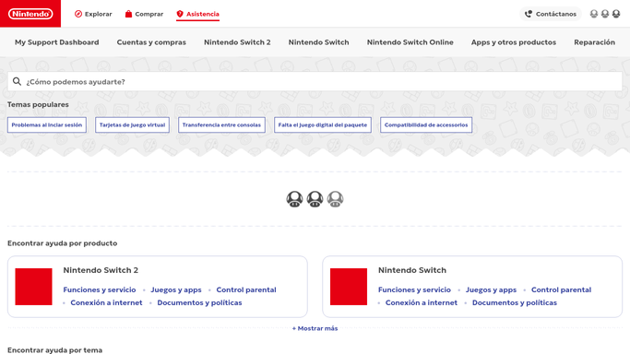The height and width of the screenshot is (354, 630).
Task: Open Switch 2 Control parental link
Action: point(246,289)
